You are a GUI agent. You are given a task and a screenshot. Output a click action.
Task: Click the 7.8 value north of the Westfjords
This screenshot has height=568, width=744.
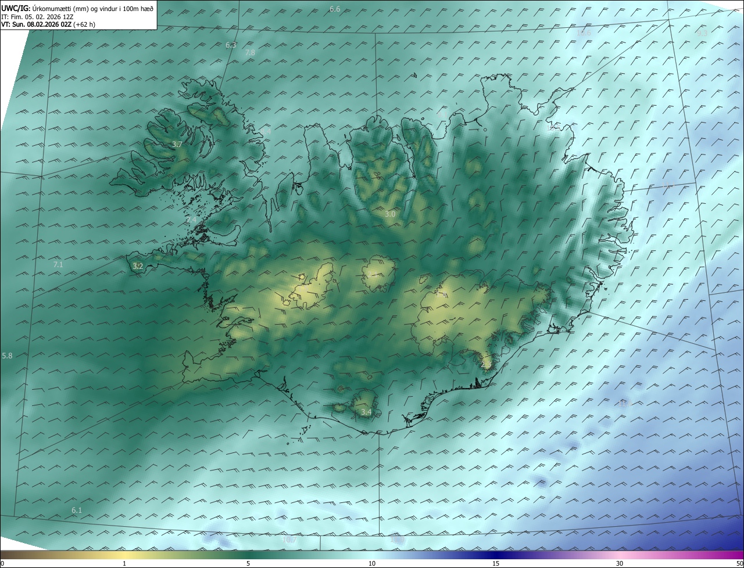tap(250, 53)
